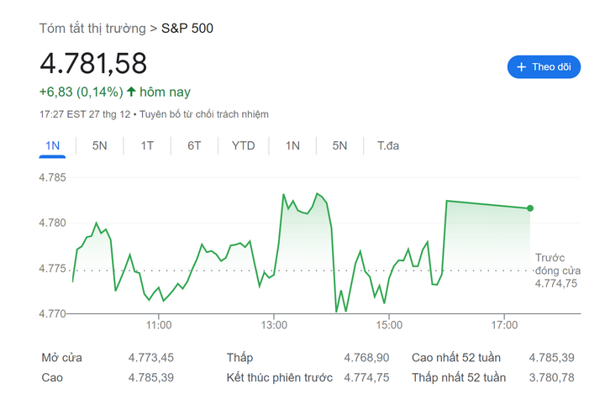Select the 1N tab right after YTD
This screenshot has height=394, width=605.
pyautogui.click(x=292, y=146)
